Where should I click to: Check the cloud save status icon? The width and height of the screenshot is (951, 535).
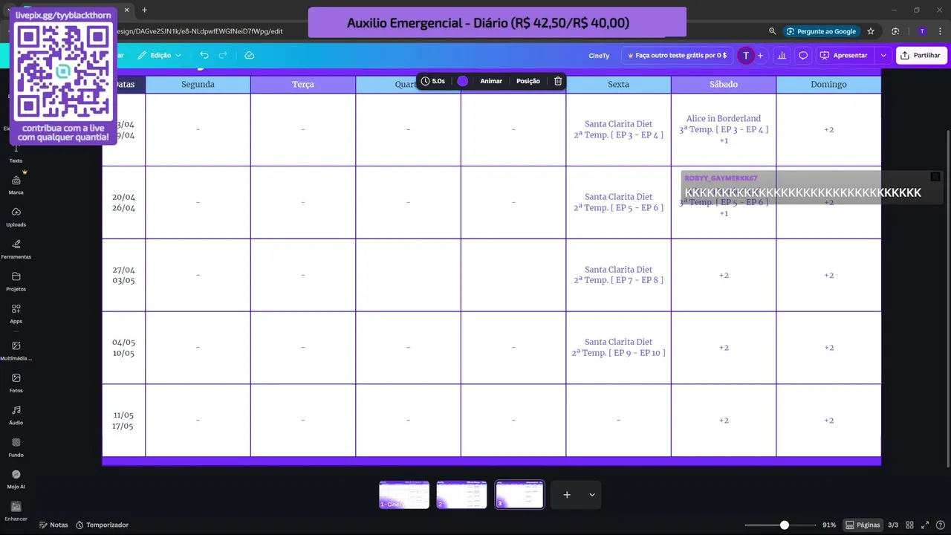point(249,56)
